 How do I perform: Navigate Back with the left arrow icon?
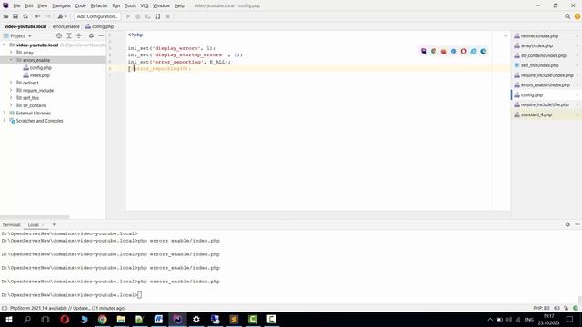coord(37,16)
